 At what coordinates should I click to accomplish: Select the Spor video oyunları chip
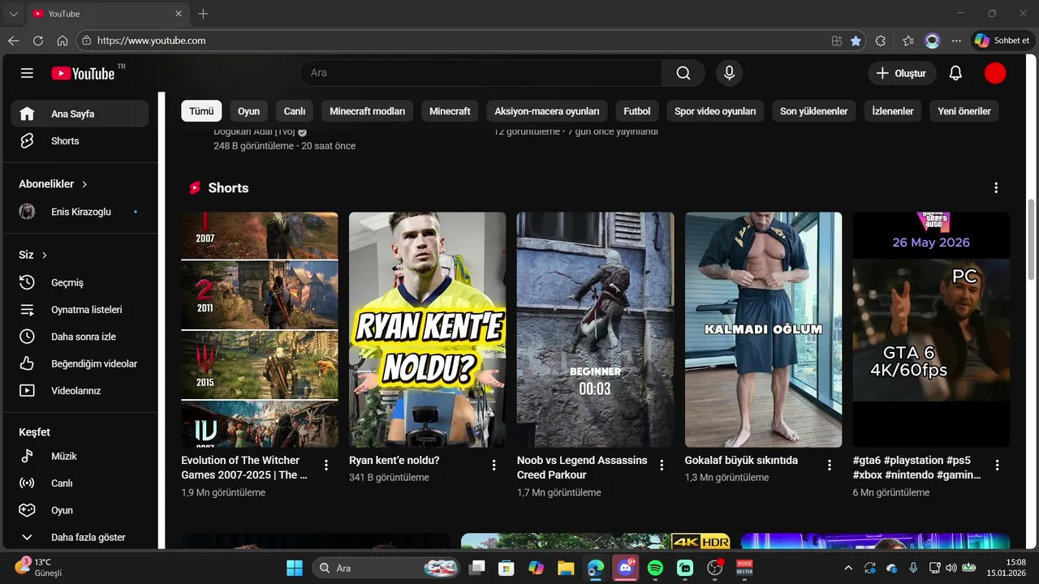(715, 111)
